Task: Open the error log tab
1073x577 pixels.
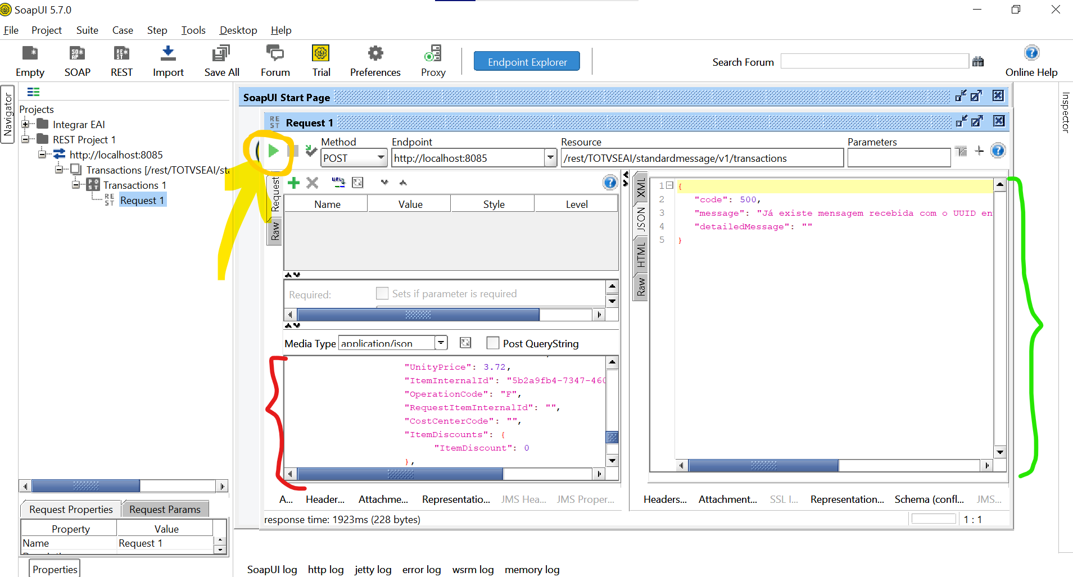Action: click(x=422, y=570)
